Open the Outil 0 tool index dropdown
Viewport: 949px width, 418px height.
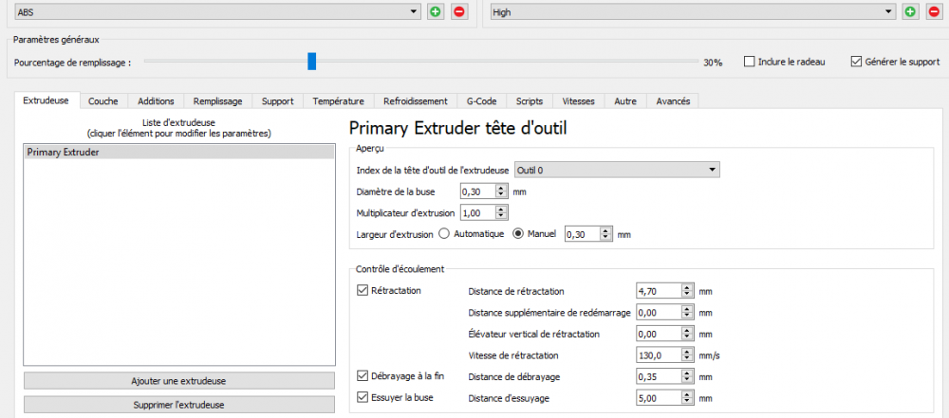tap(617, 171)
